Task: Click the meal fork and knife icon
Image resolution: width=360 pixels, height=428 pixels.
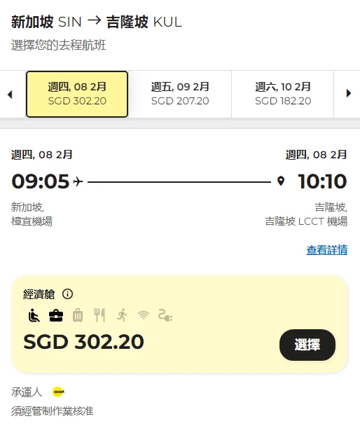Action: (99, 315)
